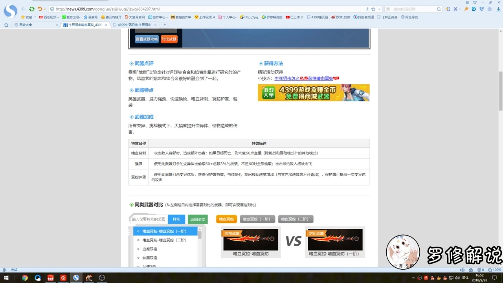
Task: Close the 网址大全 tab
Action: 57,25
